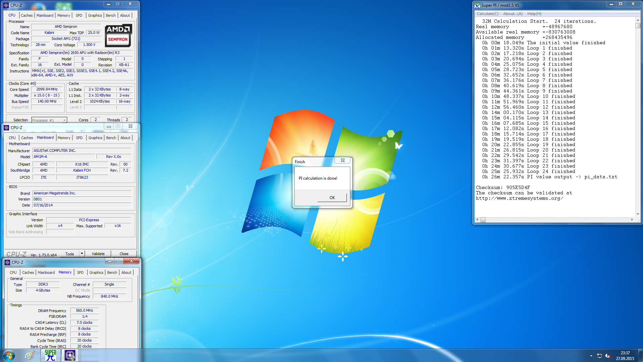The image size is (643, 362).
Task: Click the Core Speed value 2099.94 MHz
Action: click(x=47, y=89)
